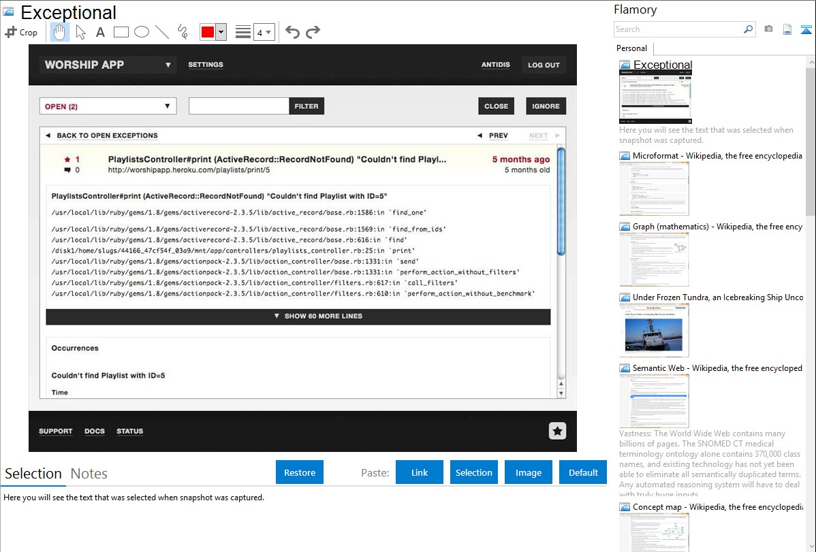Click into the Flamory search field

pyautogui.click(x=678, y=29)
